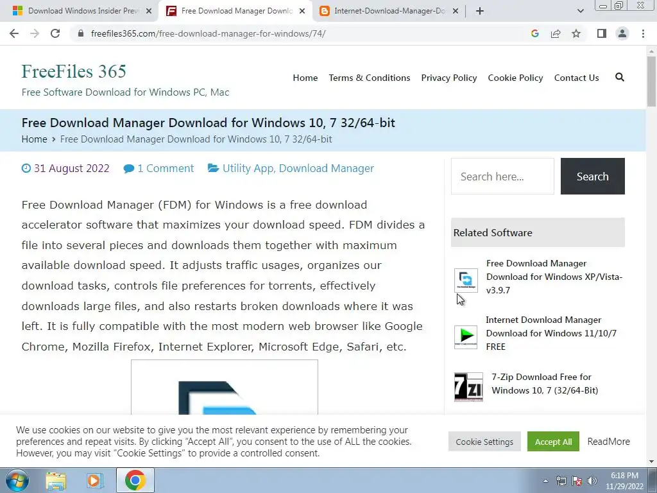657x493 pixels.
Task: Open the Action Center flag icon
Action: click(577, 481)
